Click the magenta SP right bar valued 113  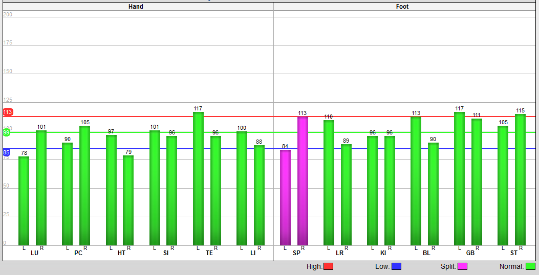click(x=303, y=181)
